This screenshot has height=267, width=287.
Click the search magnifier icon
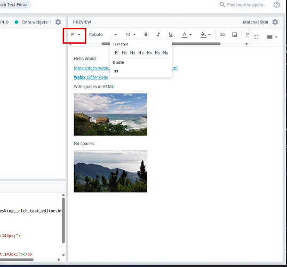(x=222, y=5)
